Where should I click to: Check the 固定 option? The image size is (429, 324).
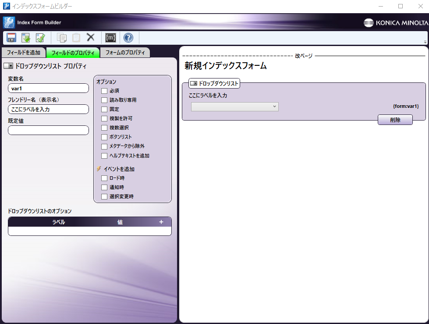(x=104, y=110)
